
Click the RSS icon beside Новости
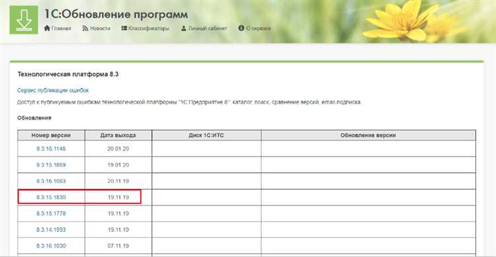click(x=85, y=28)
